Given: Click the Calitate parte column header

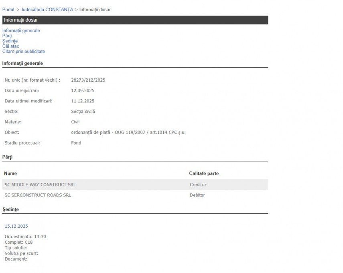Looking at the screenshot, I should 204,173.
